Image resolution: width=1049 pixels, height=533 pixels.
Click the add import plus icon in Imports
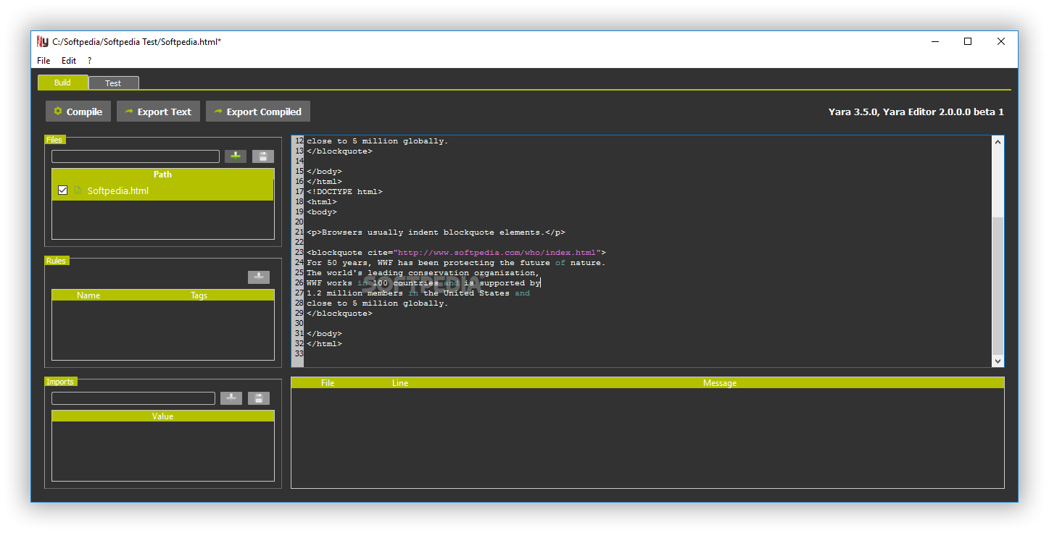click(x=231, y=398)
